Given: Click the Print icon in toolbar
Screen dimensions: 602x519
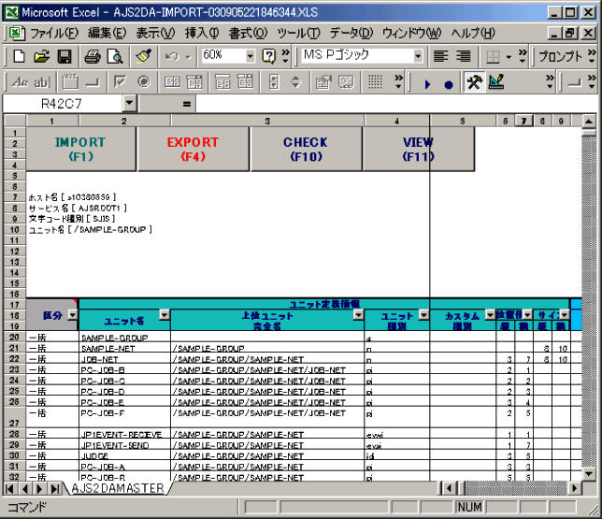Looking at the screenshot, I should [93, 57].
